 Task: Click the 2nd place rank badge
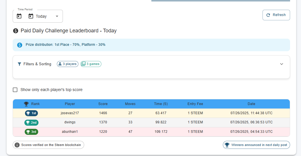click(x=32, y=123)
